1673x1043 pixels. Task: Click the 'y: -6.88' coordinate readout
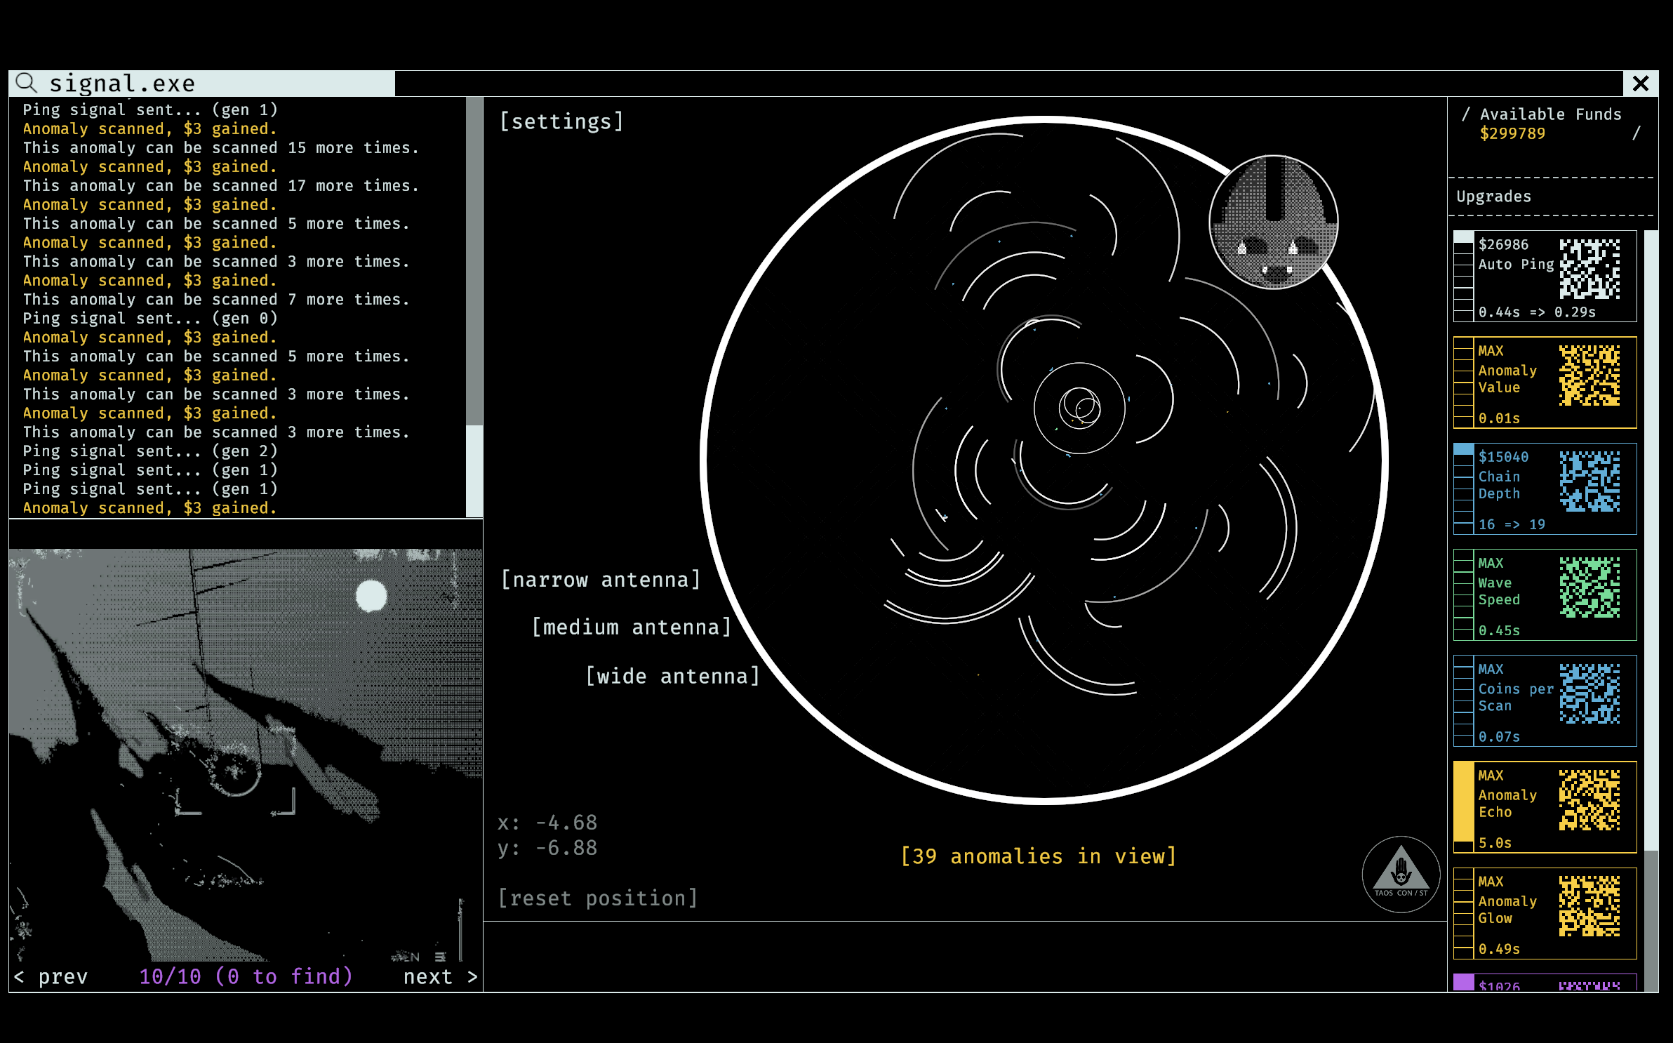[547, 848]
